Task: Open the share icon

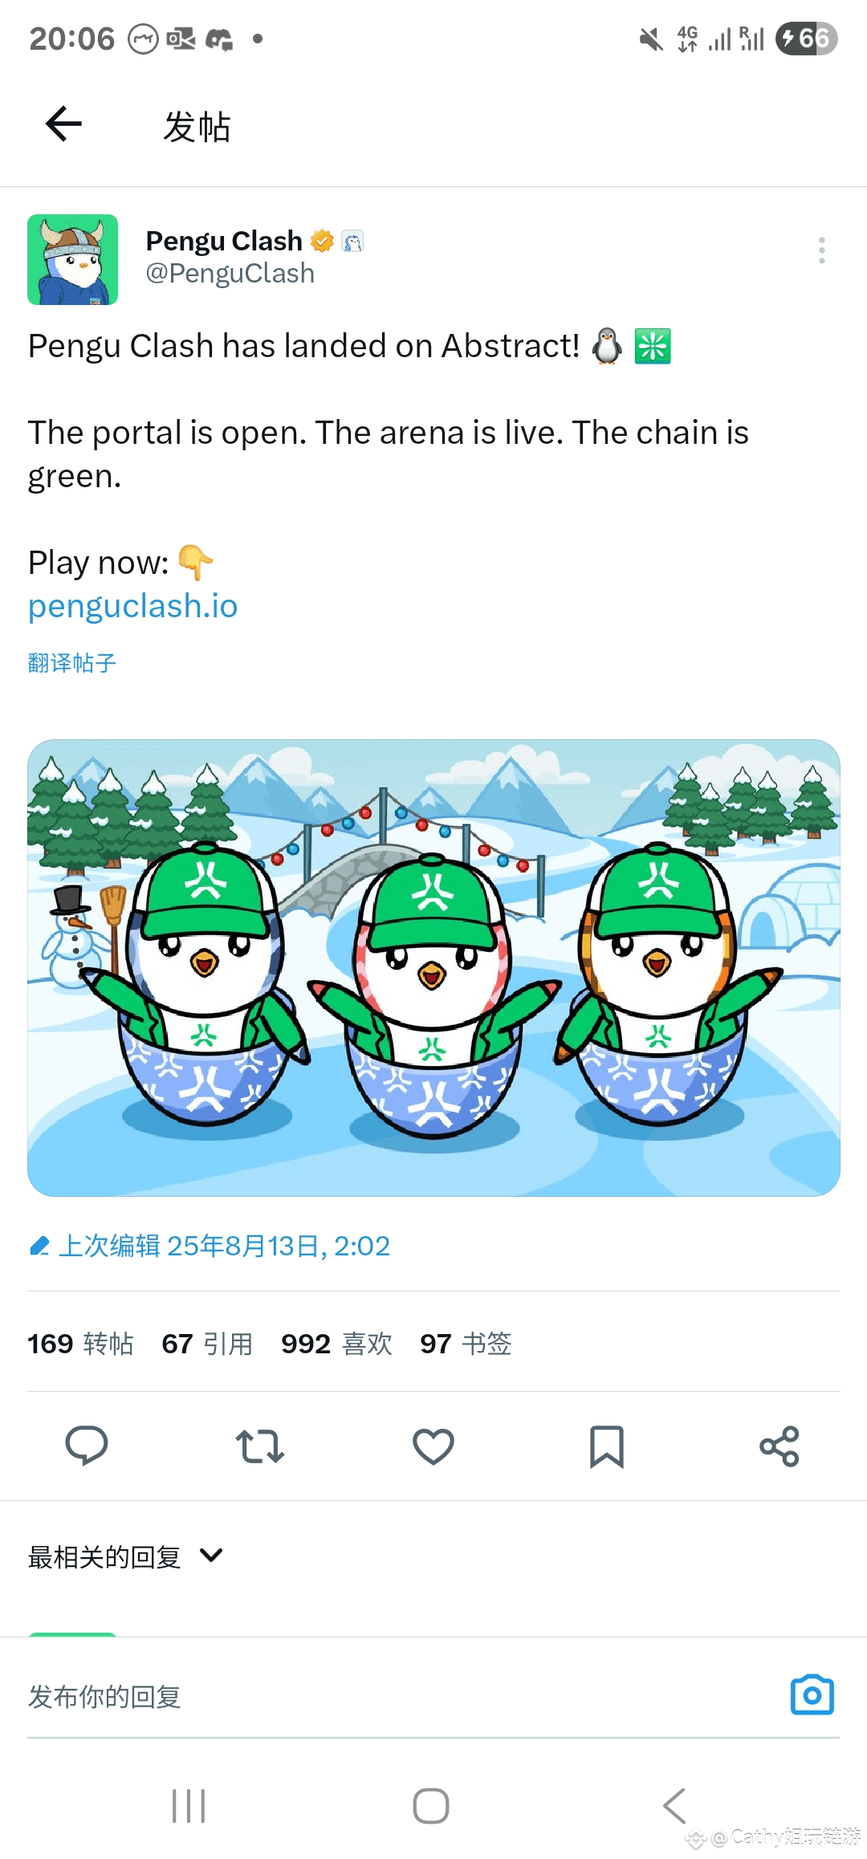Action: point(779,1446)
